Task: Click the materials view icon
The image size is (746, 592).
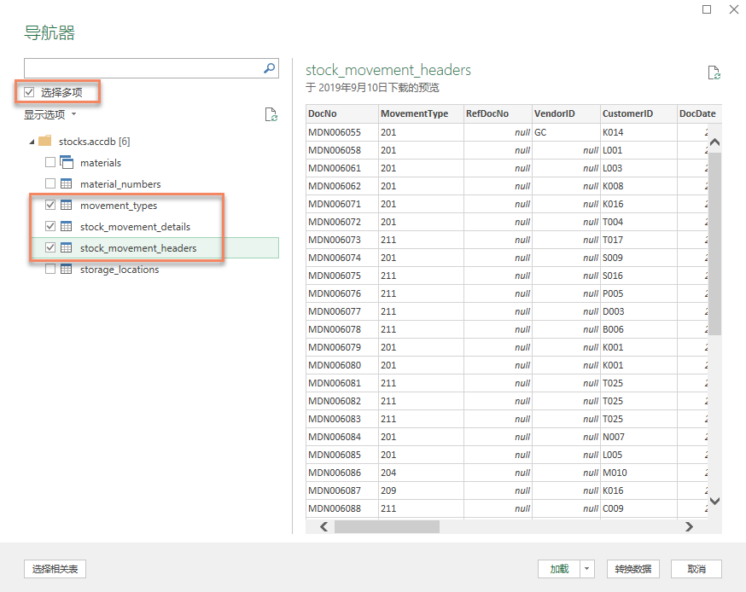Action: tap(67, 162)
